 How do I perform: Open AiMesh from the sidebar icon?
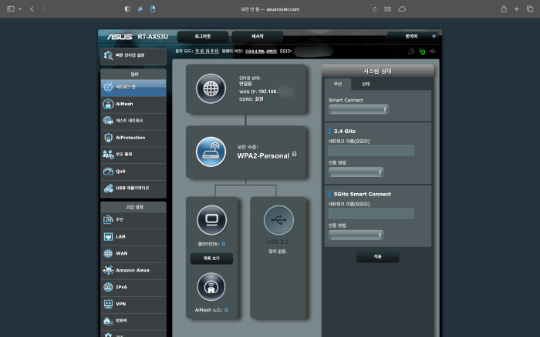(108, 104)
